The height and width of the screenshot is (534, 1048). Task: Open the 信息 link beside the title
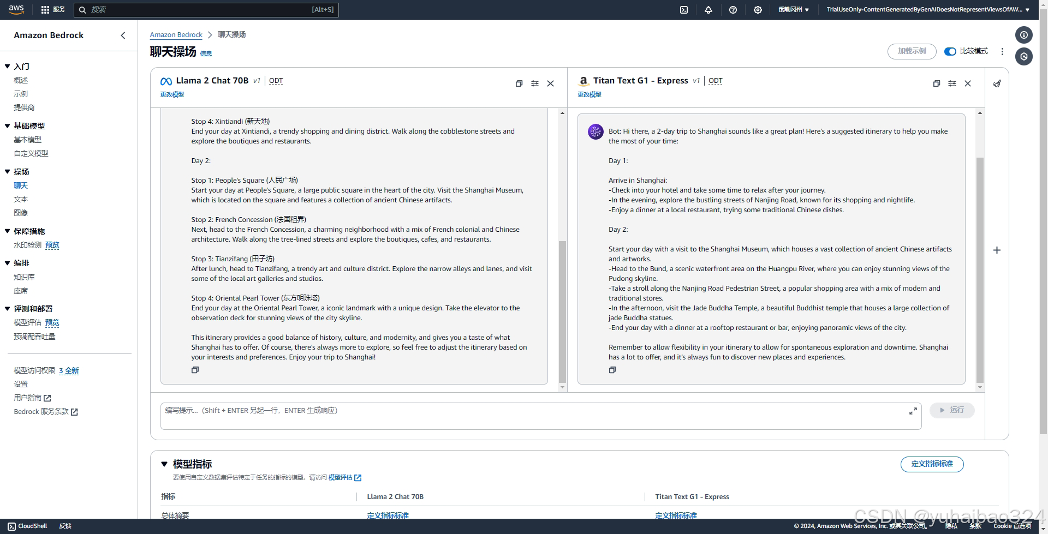(x=206, y=53)
